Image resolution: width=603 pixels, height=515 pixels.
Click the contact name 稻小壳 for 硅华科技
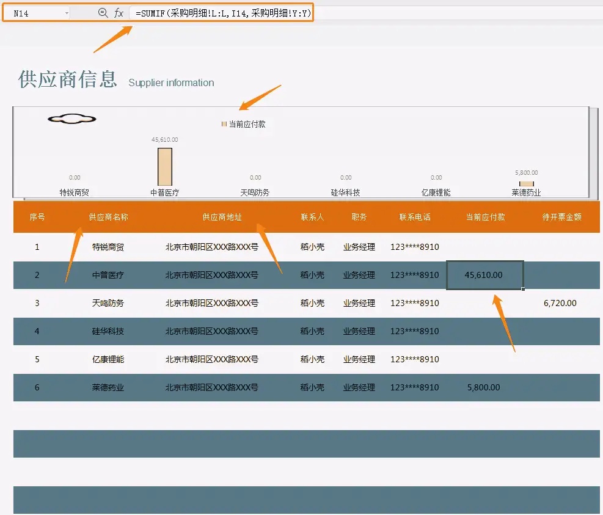click(x=313, y=331)
